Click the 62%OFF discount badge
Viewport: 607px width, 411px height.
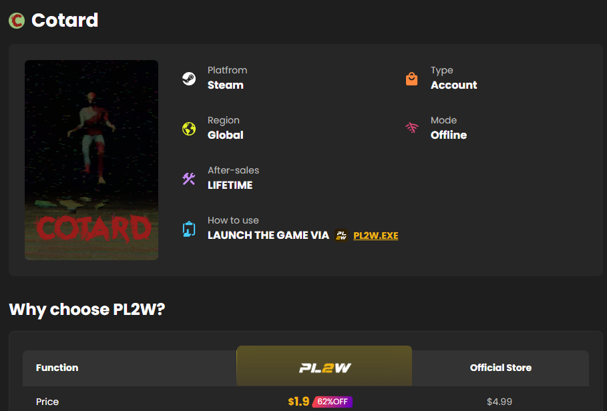[x=333, y=402]
